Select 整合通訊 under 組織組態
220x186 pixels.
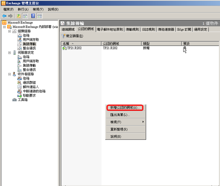pos(29,48)
